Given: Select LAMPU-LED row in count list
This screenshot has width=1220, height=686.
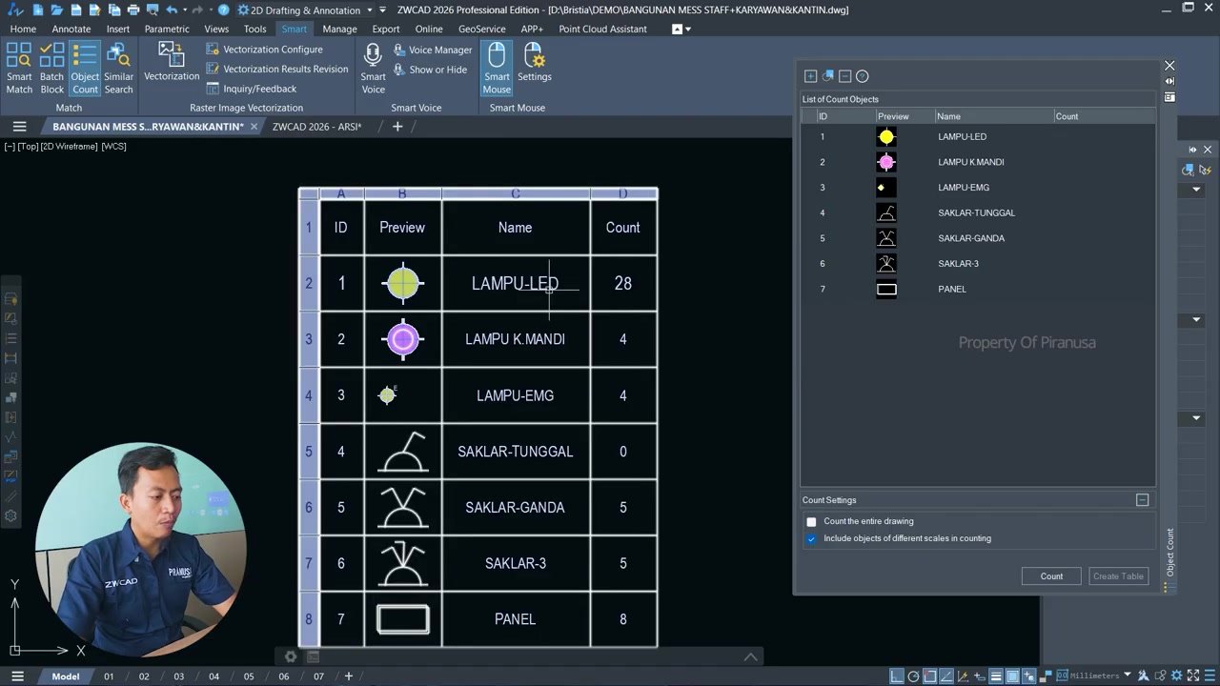Looking at the screenshot, I should pos(977,137).
